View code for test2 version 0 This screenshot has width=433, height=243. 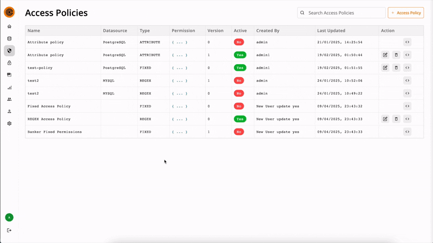(408, 93)
